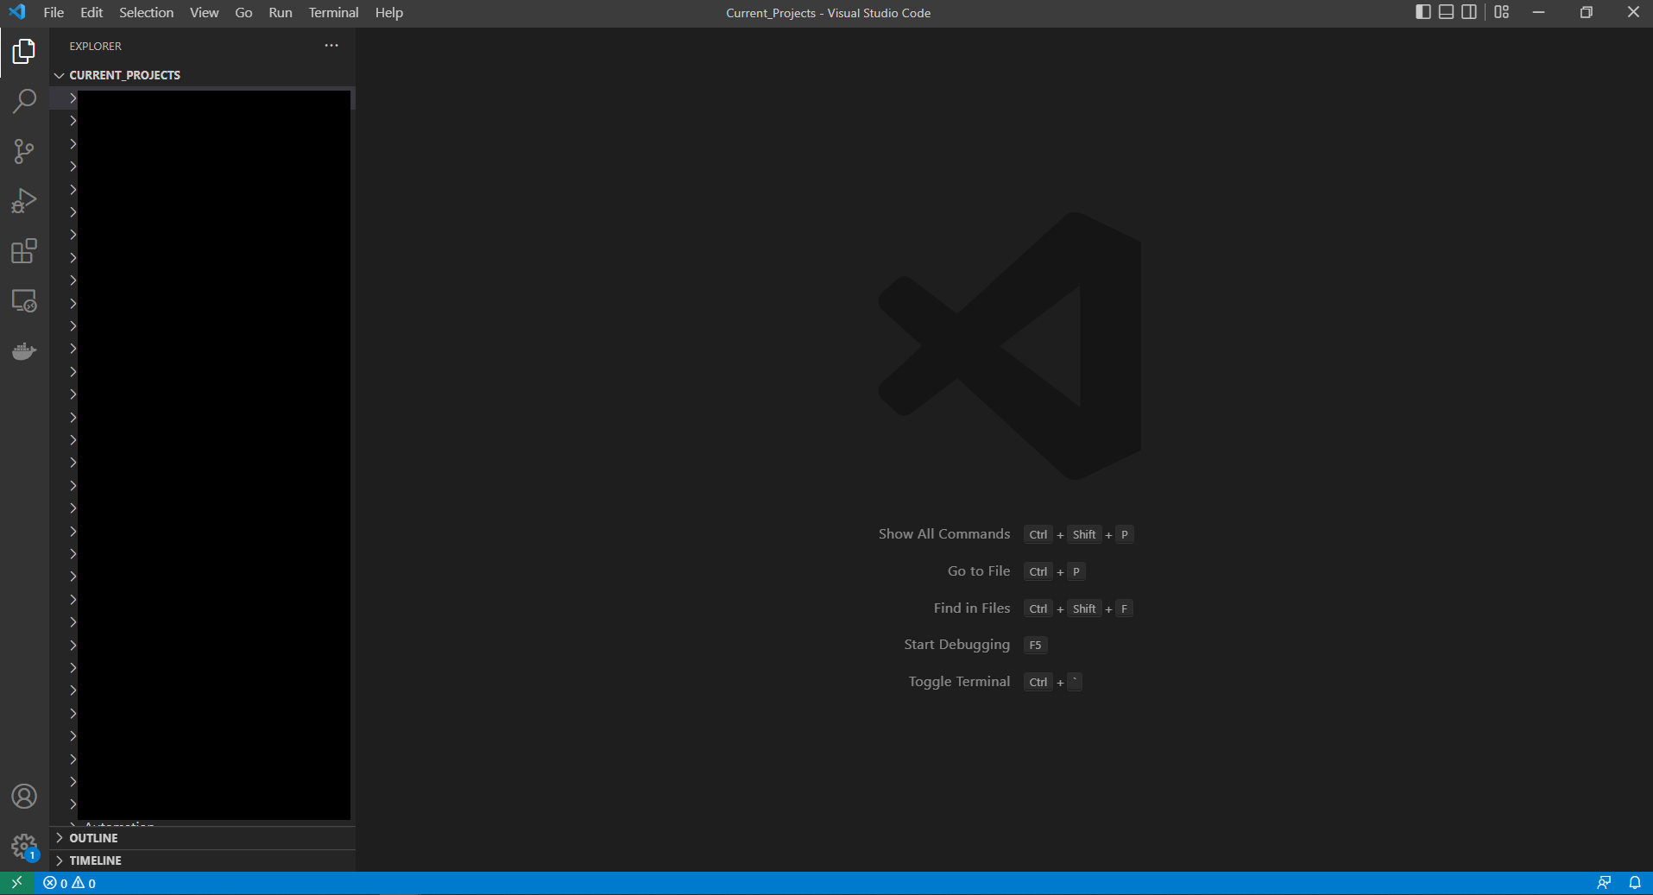Toggle the primary side bar layout button
Screen dimensions: 1653x895
pos(1423,12)
